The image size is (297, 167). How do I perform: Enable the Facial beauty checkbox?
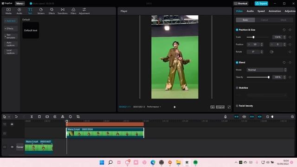[x=237, y=106]
